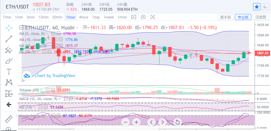Switch to 1day interval

click(96, 17)
